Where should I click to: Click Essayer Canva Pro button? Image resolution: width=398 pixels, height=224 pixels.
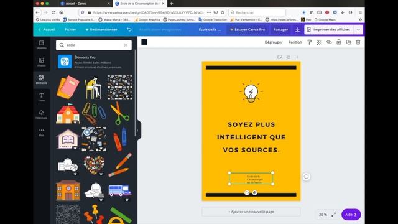(x=248, y=29)
